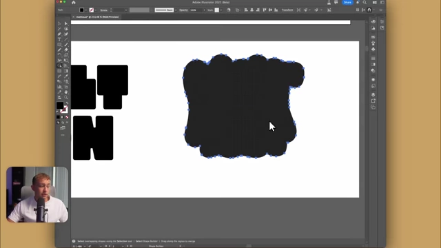The image size is (441, 248).
Task: Open the zoom level dropdown in status bar
Action: point(85,247)
